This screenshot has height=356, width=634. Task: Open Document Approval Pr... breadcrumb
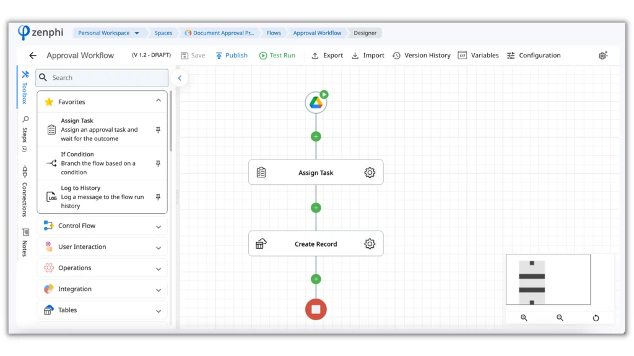click(220, 33)
